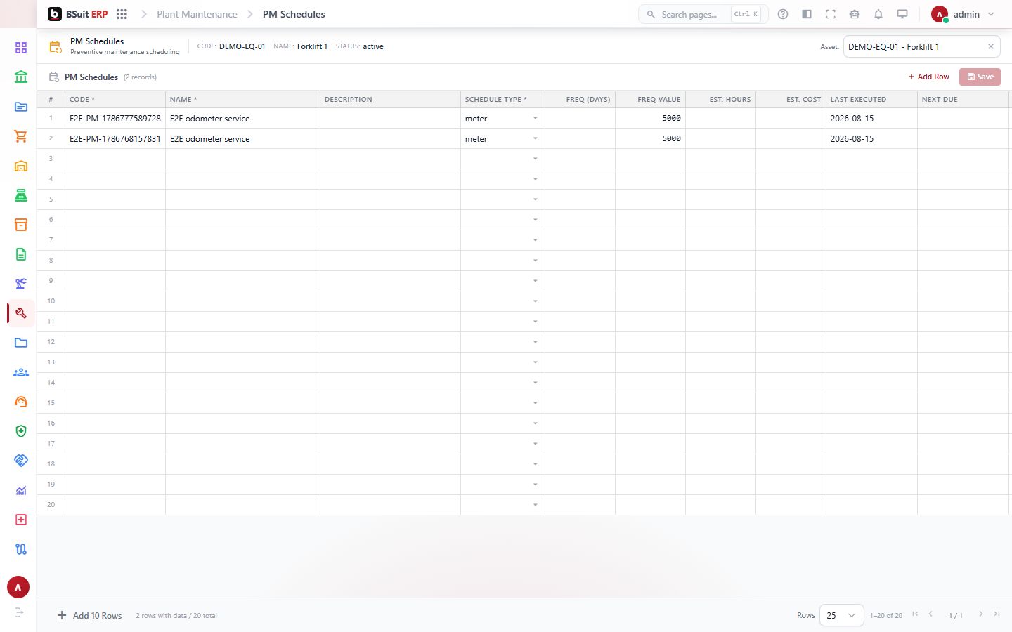Open the Asset selector combo box
This screenshot has height=632, width=1012.
(x=921, y=46)
